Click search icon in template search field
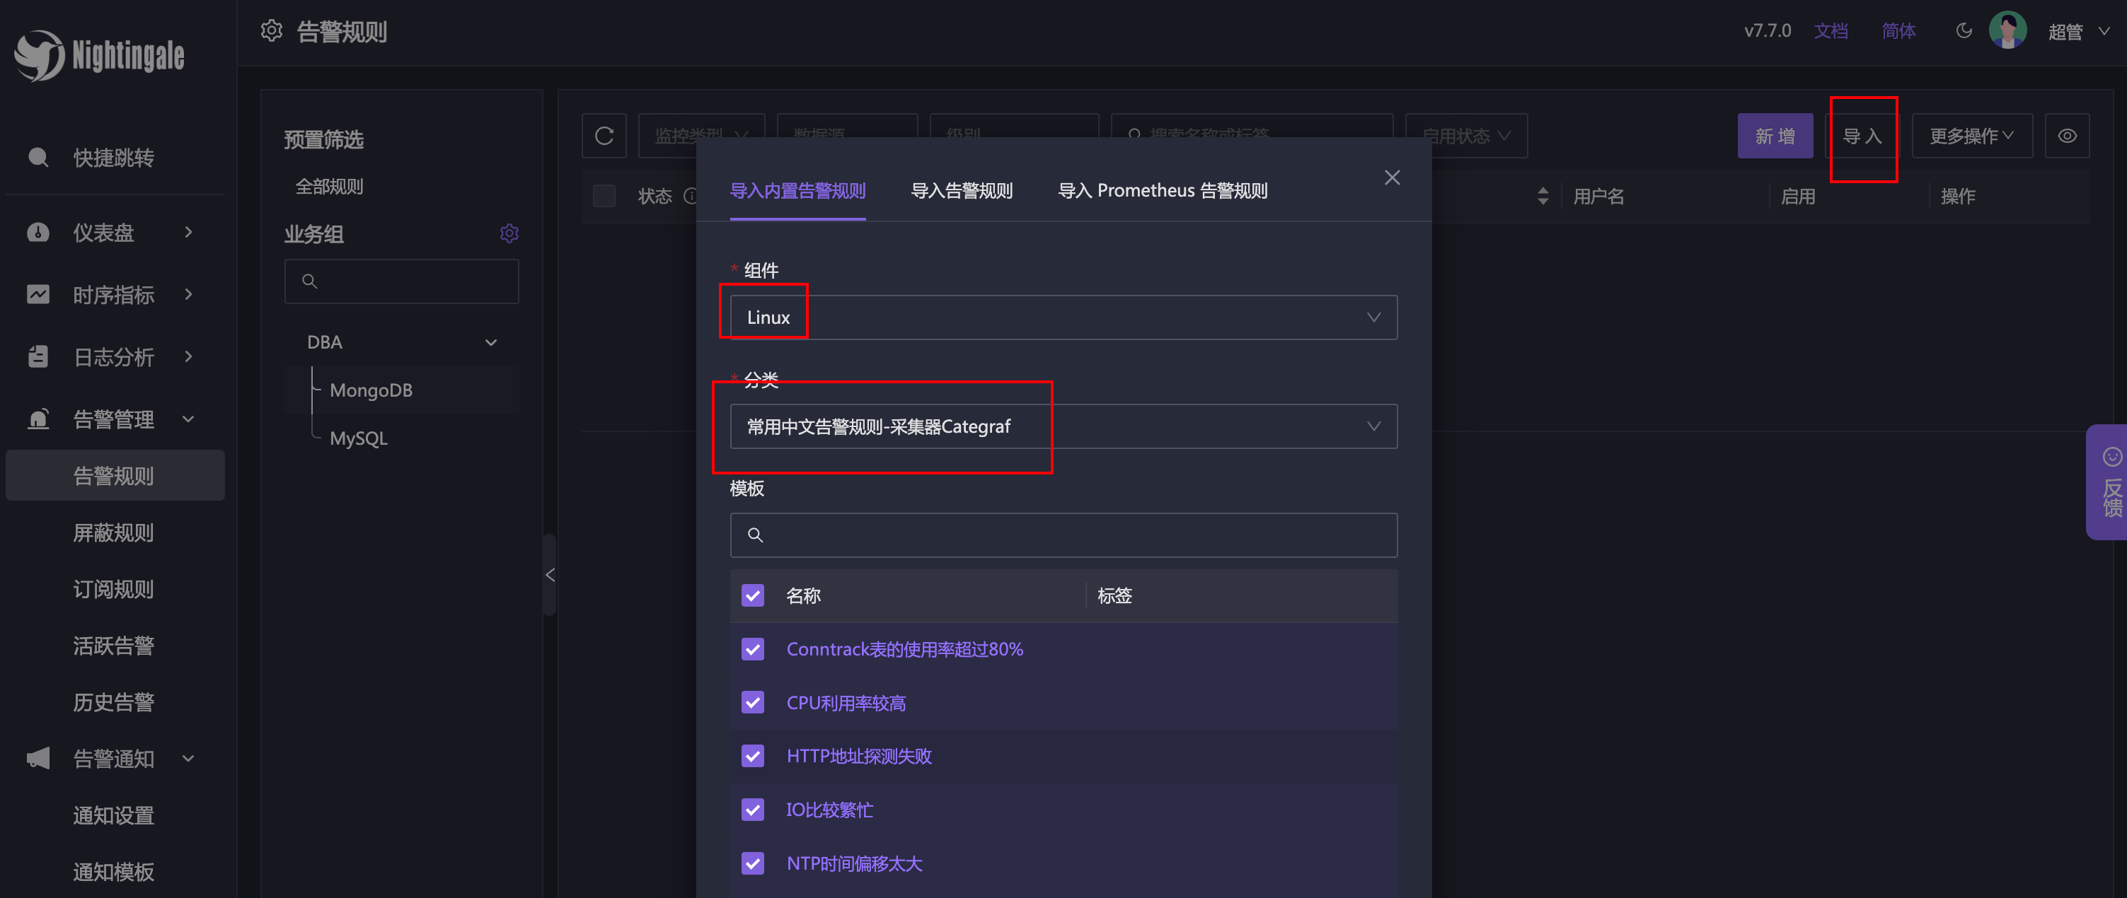Viewport: 2127px width, 898px height. [x=755, y=535]
